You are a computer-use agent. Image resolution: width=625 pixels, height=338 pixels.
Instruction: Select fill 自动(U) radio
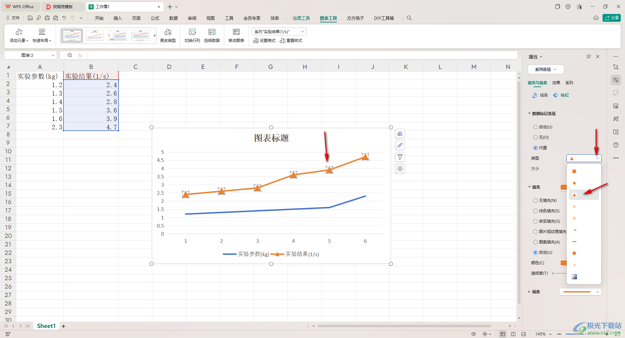tap(535, 253)
